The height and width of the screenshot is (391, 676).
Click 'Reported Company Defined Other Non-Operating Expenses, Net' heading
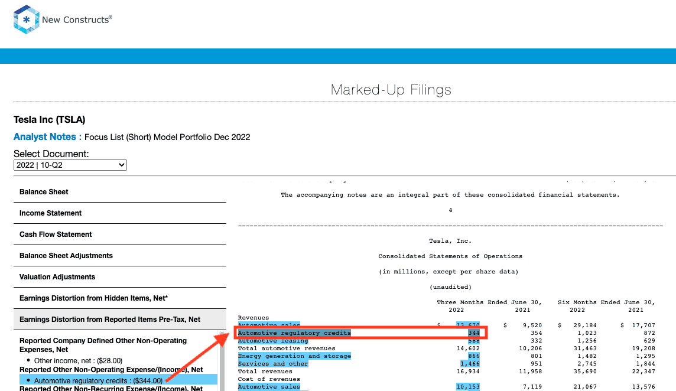[103, 345]
